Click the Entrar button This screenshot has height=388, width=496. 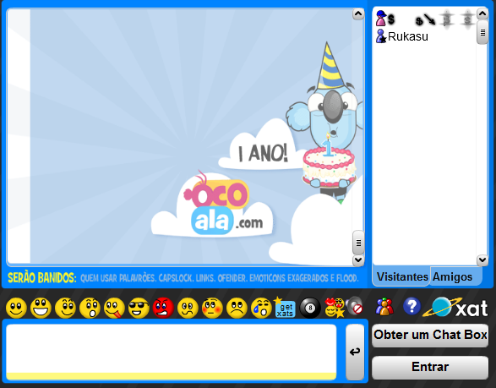coord(430,367)
